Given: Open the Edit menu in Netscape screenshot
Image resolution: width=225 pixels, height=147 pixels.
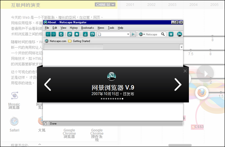Looking at the screenshot, I should point(55,28).
